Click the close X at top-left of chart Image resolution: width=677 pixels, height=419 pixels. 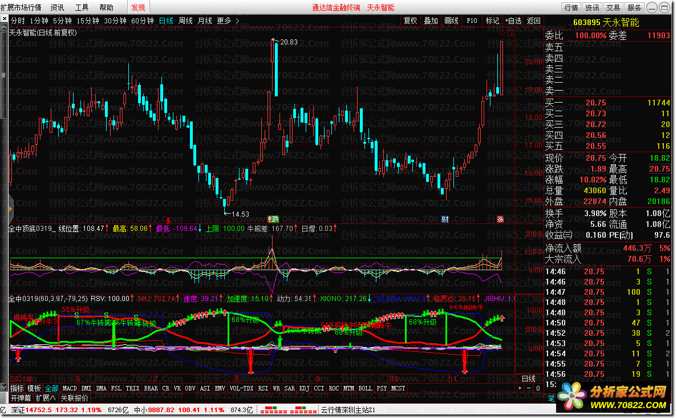(4, 19)
